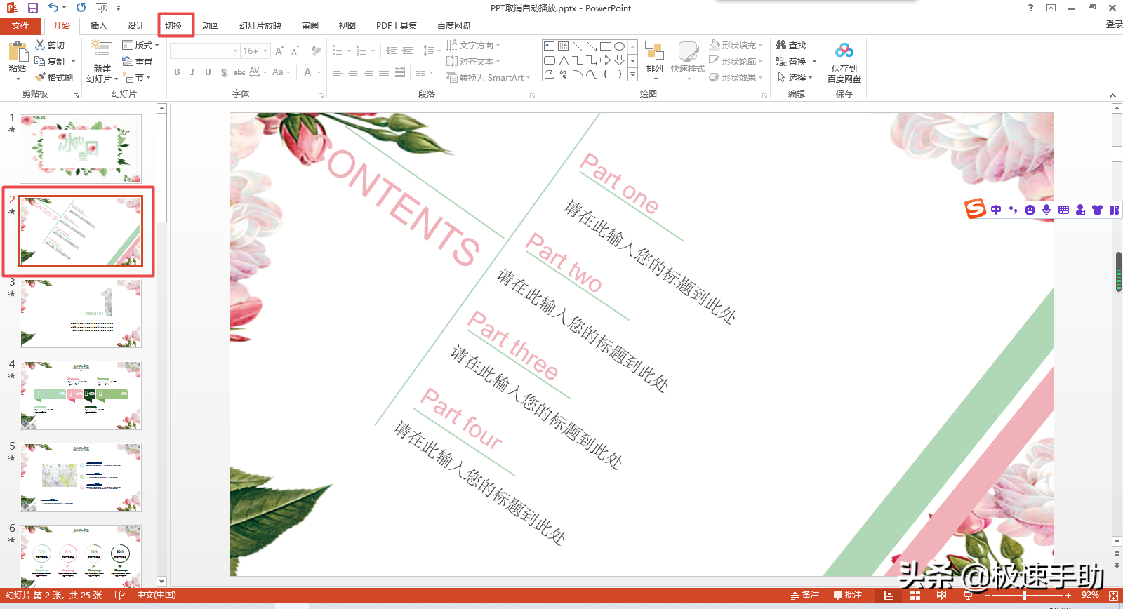Image resolution: width=1123 pixels, height=609 pixels.
Task: Clear all formatting with the eraser icon
Action: point(317,51)
